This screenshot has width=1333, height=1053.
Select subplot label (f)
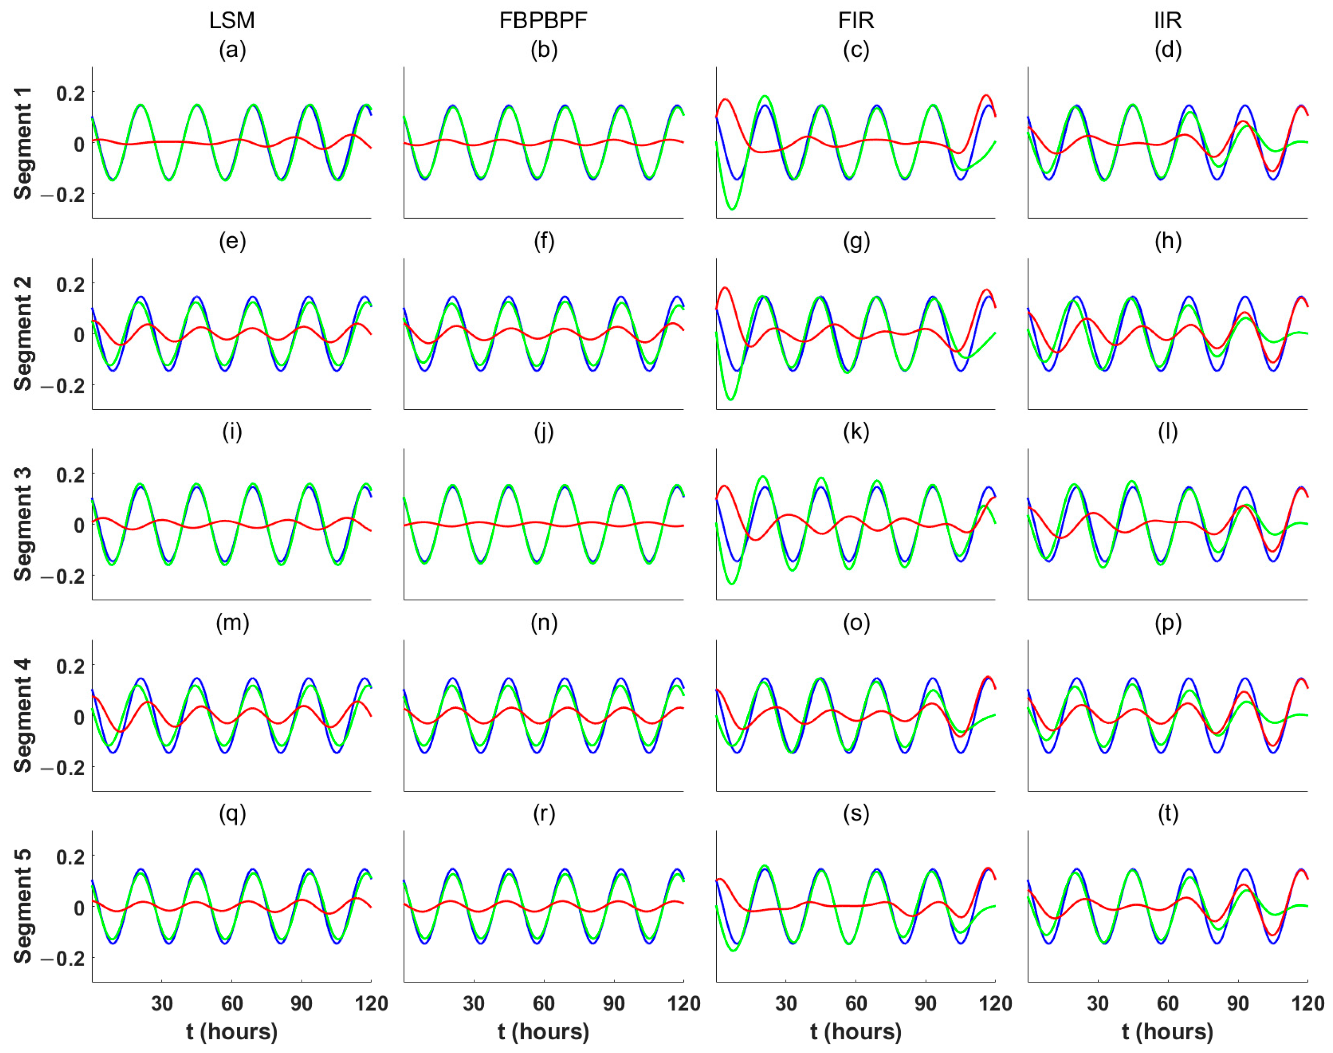[544, 241]
